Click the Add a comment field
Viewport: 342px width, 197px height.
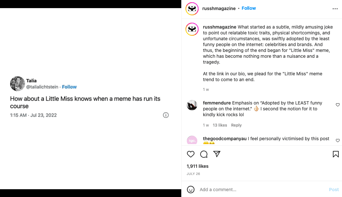tap(261, 190)
